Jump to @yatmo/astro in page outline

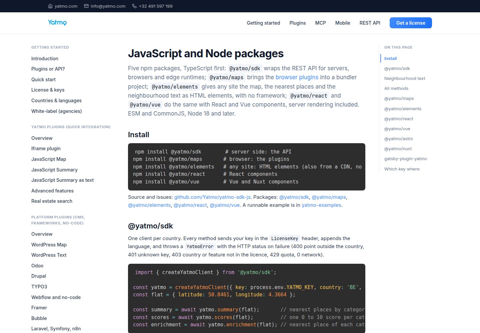click(x=399, y=139)
